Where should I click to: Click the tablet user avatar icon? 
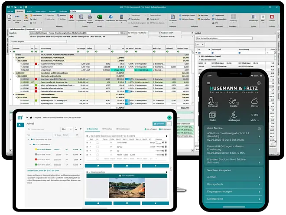pos(169,118)
